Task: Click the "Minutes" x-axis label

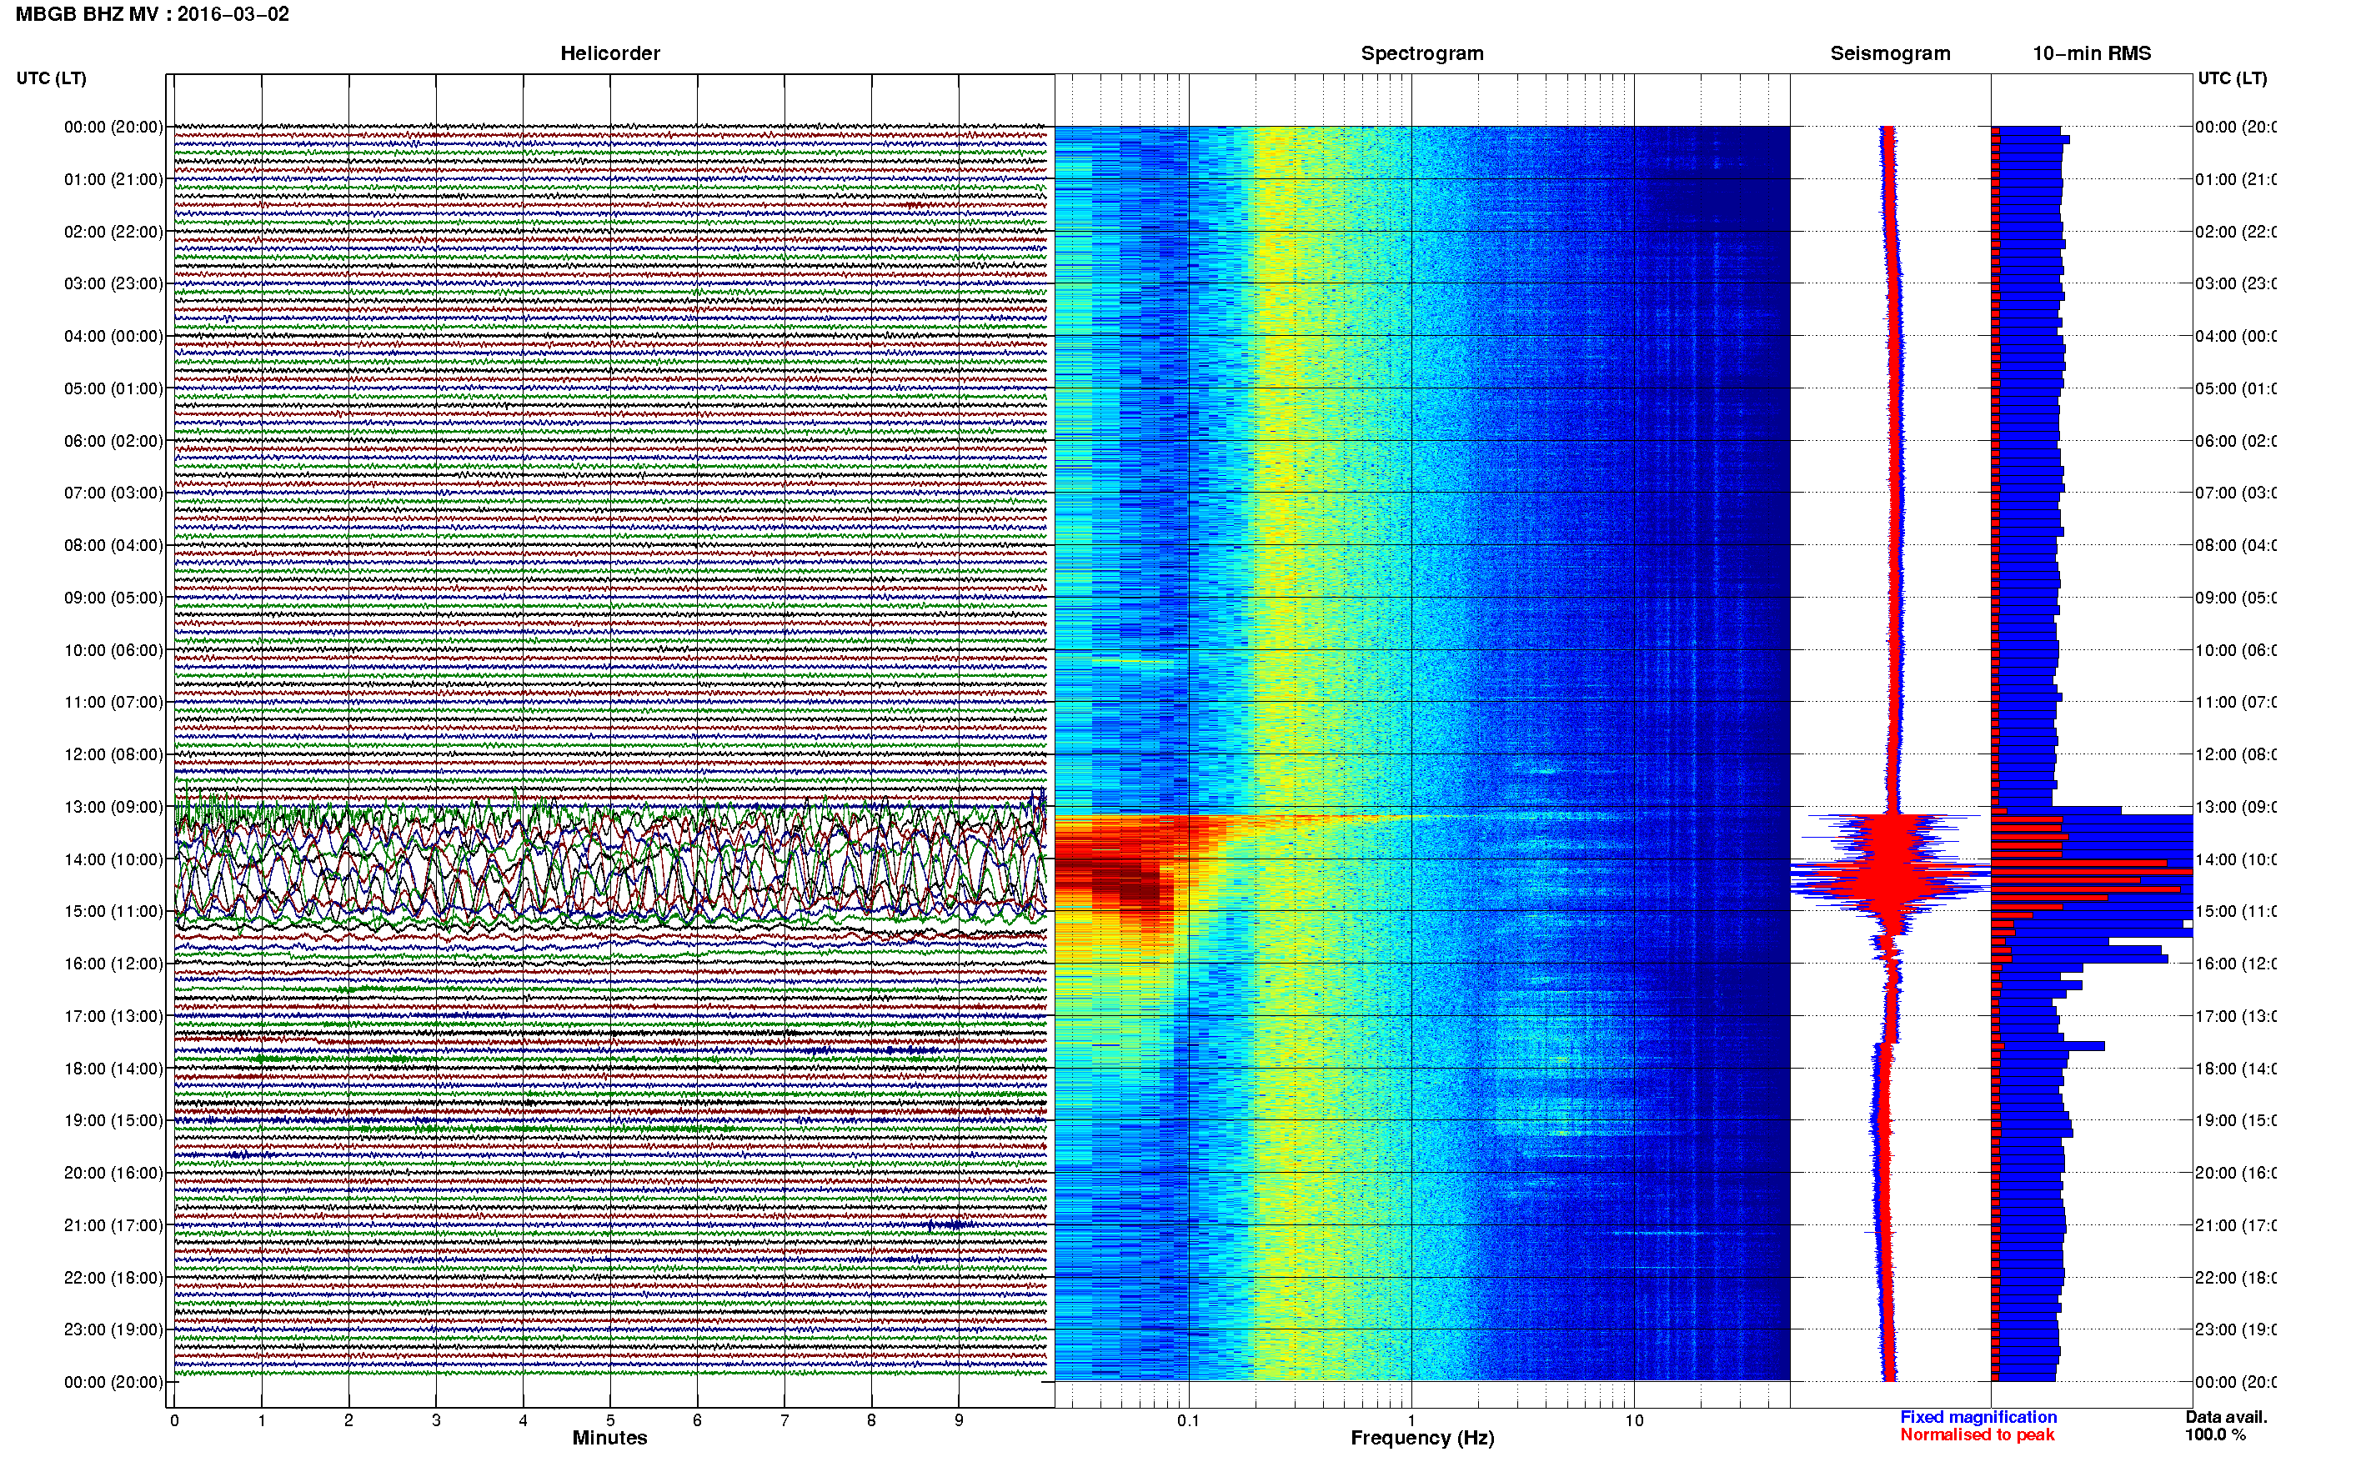Action: coord(609,1438)
